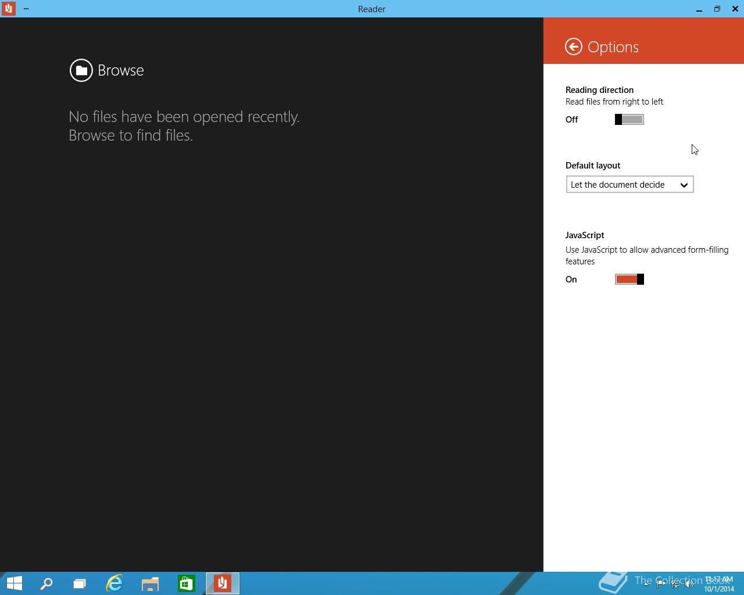Click the Browse label text
Viewport: 744px width, 595px height.
(x=121, y=70)
